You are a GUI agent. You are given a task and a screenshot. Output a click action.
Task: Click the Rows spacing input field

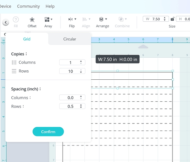click(72, 106)
